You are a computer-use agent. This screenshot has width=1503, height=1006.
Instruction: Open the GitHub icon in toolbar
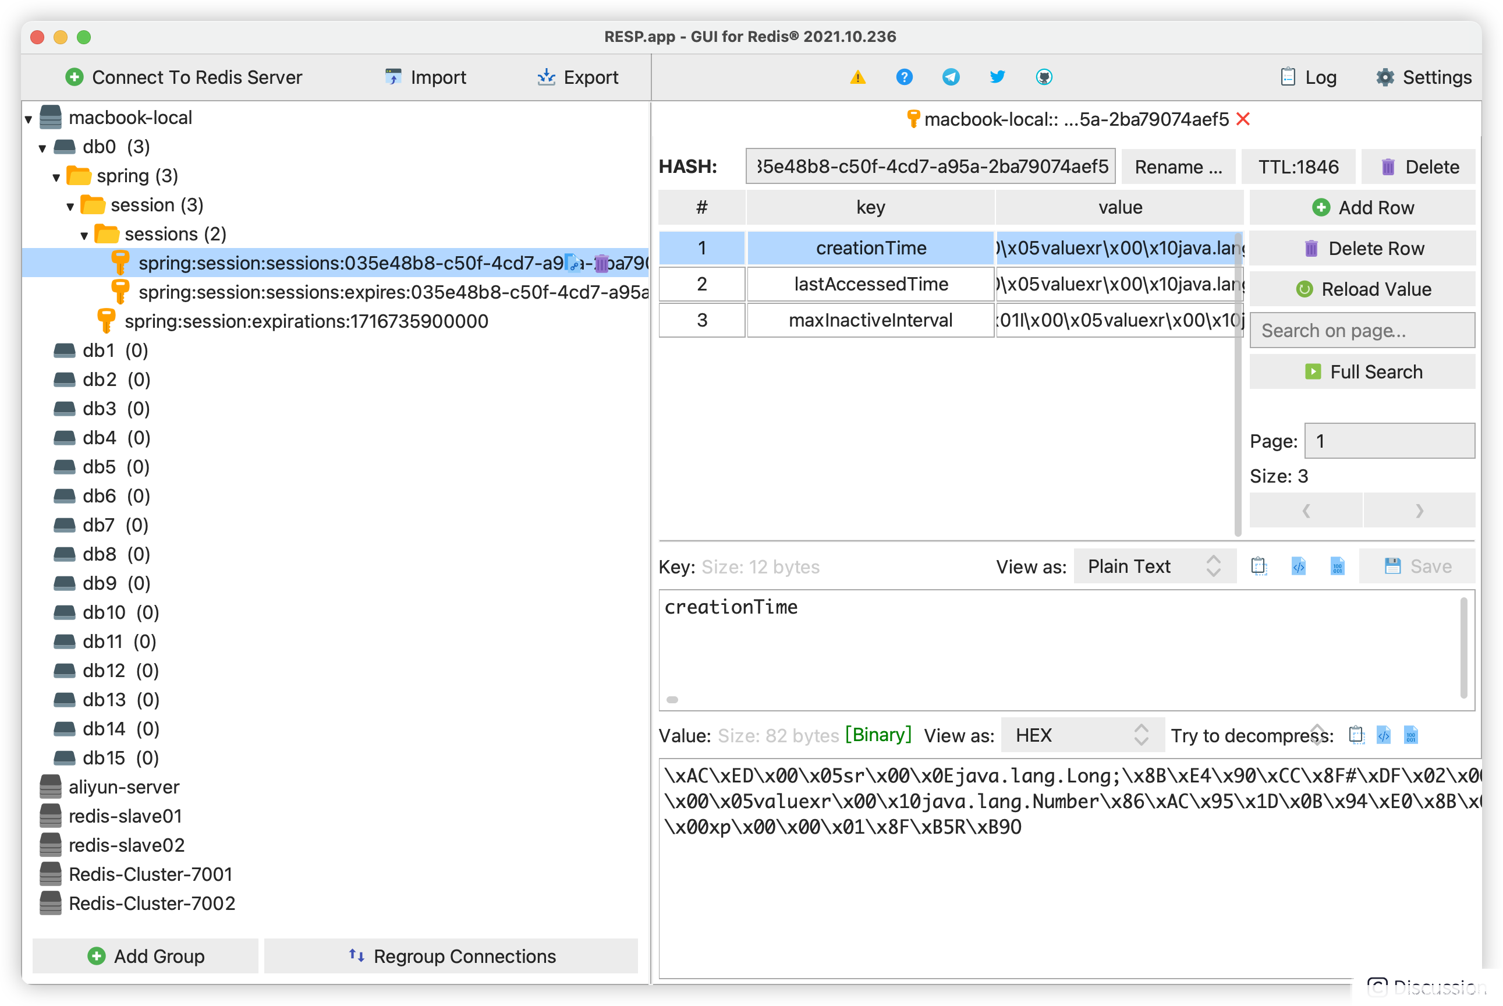coord(1044,77)
